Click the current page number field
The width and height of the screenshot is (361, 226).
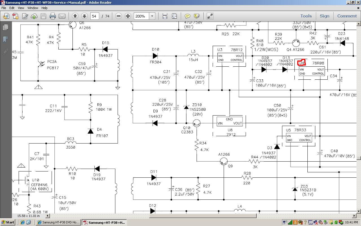coord(94,16)
